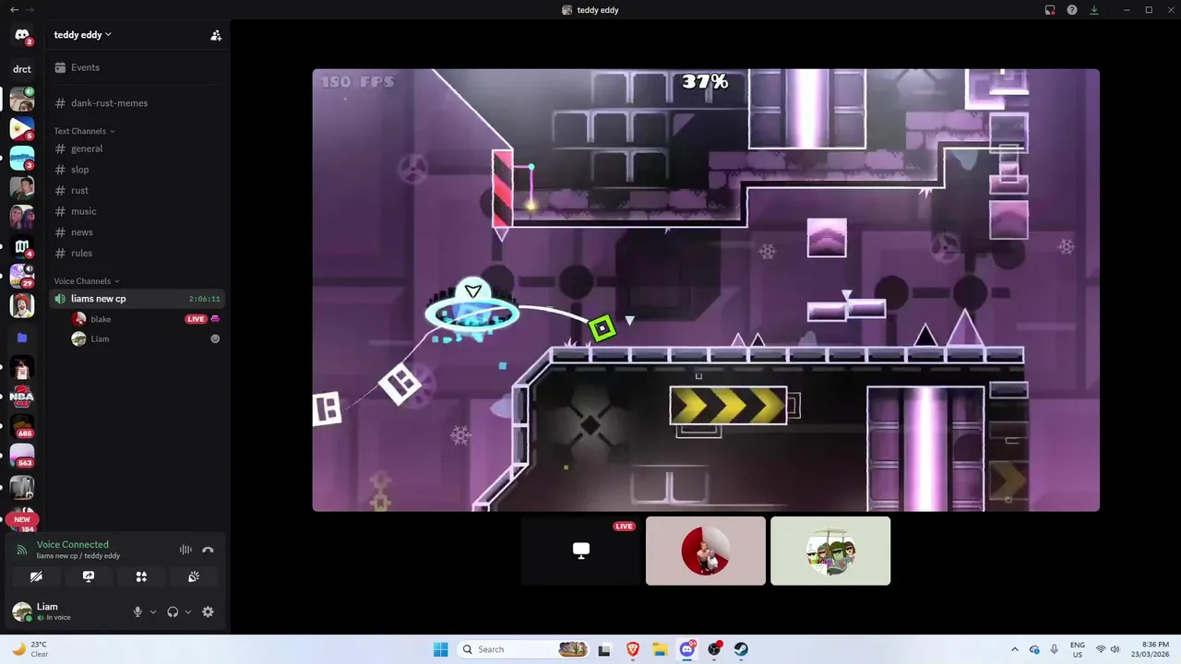Click Voice Connected status text

(73, 544)
